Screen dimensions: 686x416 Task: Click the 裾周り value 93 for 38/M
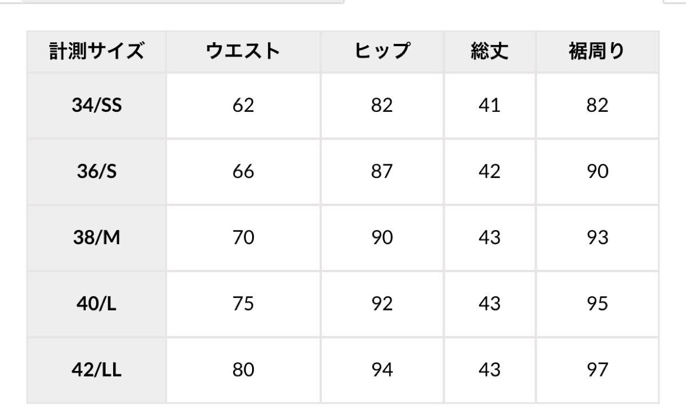597,237
